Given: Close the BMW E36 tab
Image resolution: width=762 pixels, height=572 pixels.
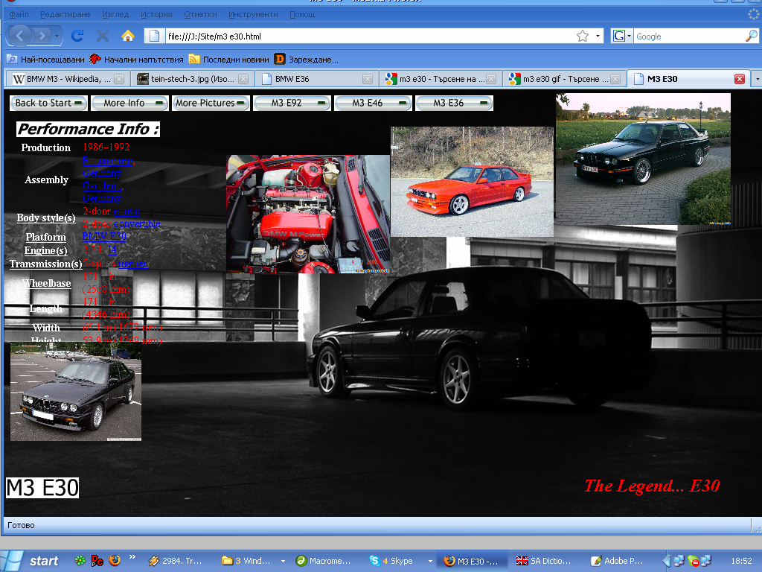Looking at the screenshot, I should 368,79.
